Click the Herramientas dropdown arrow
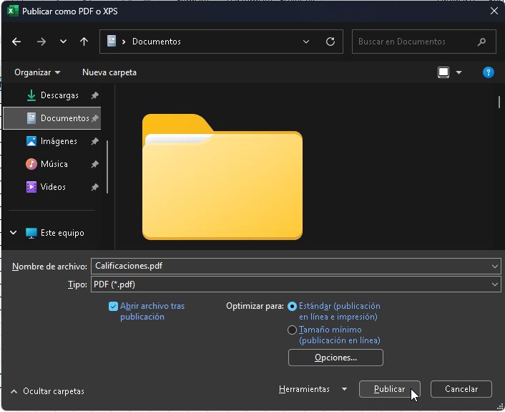The width and height of the screenshot is (505, 412). click(x=344, y=389)
